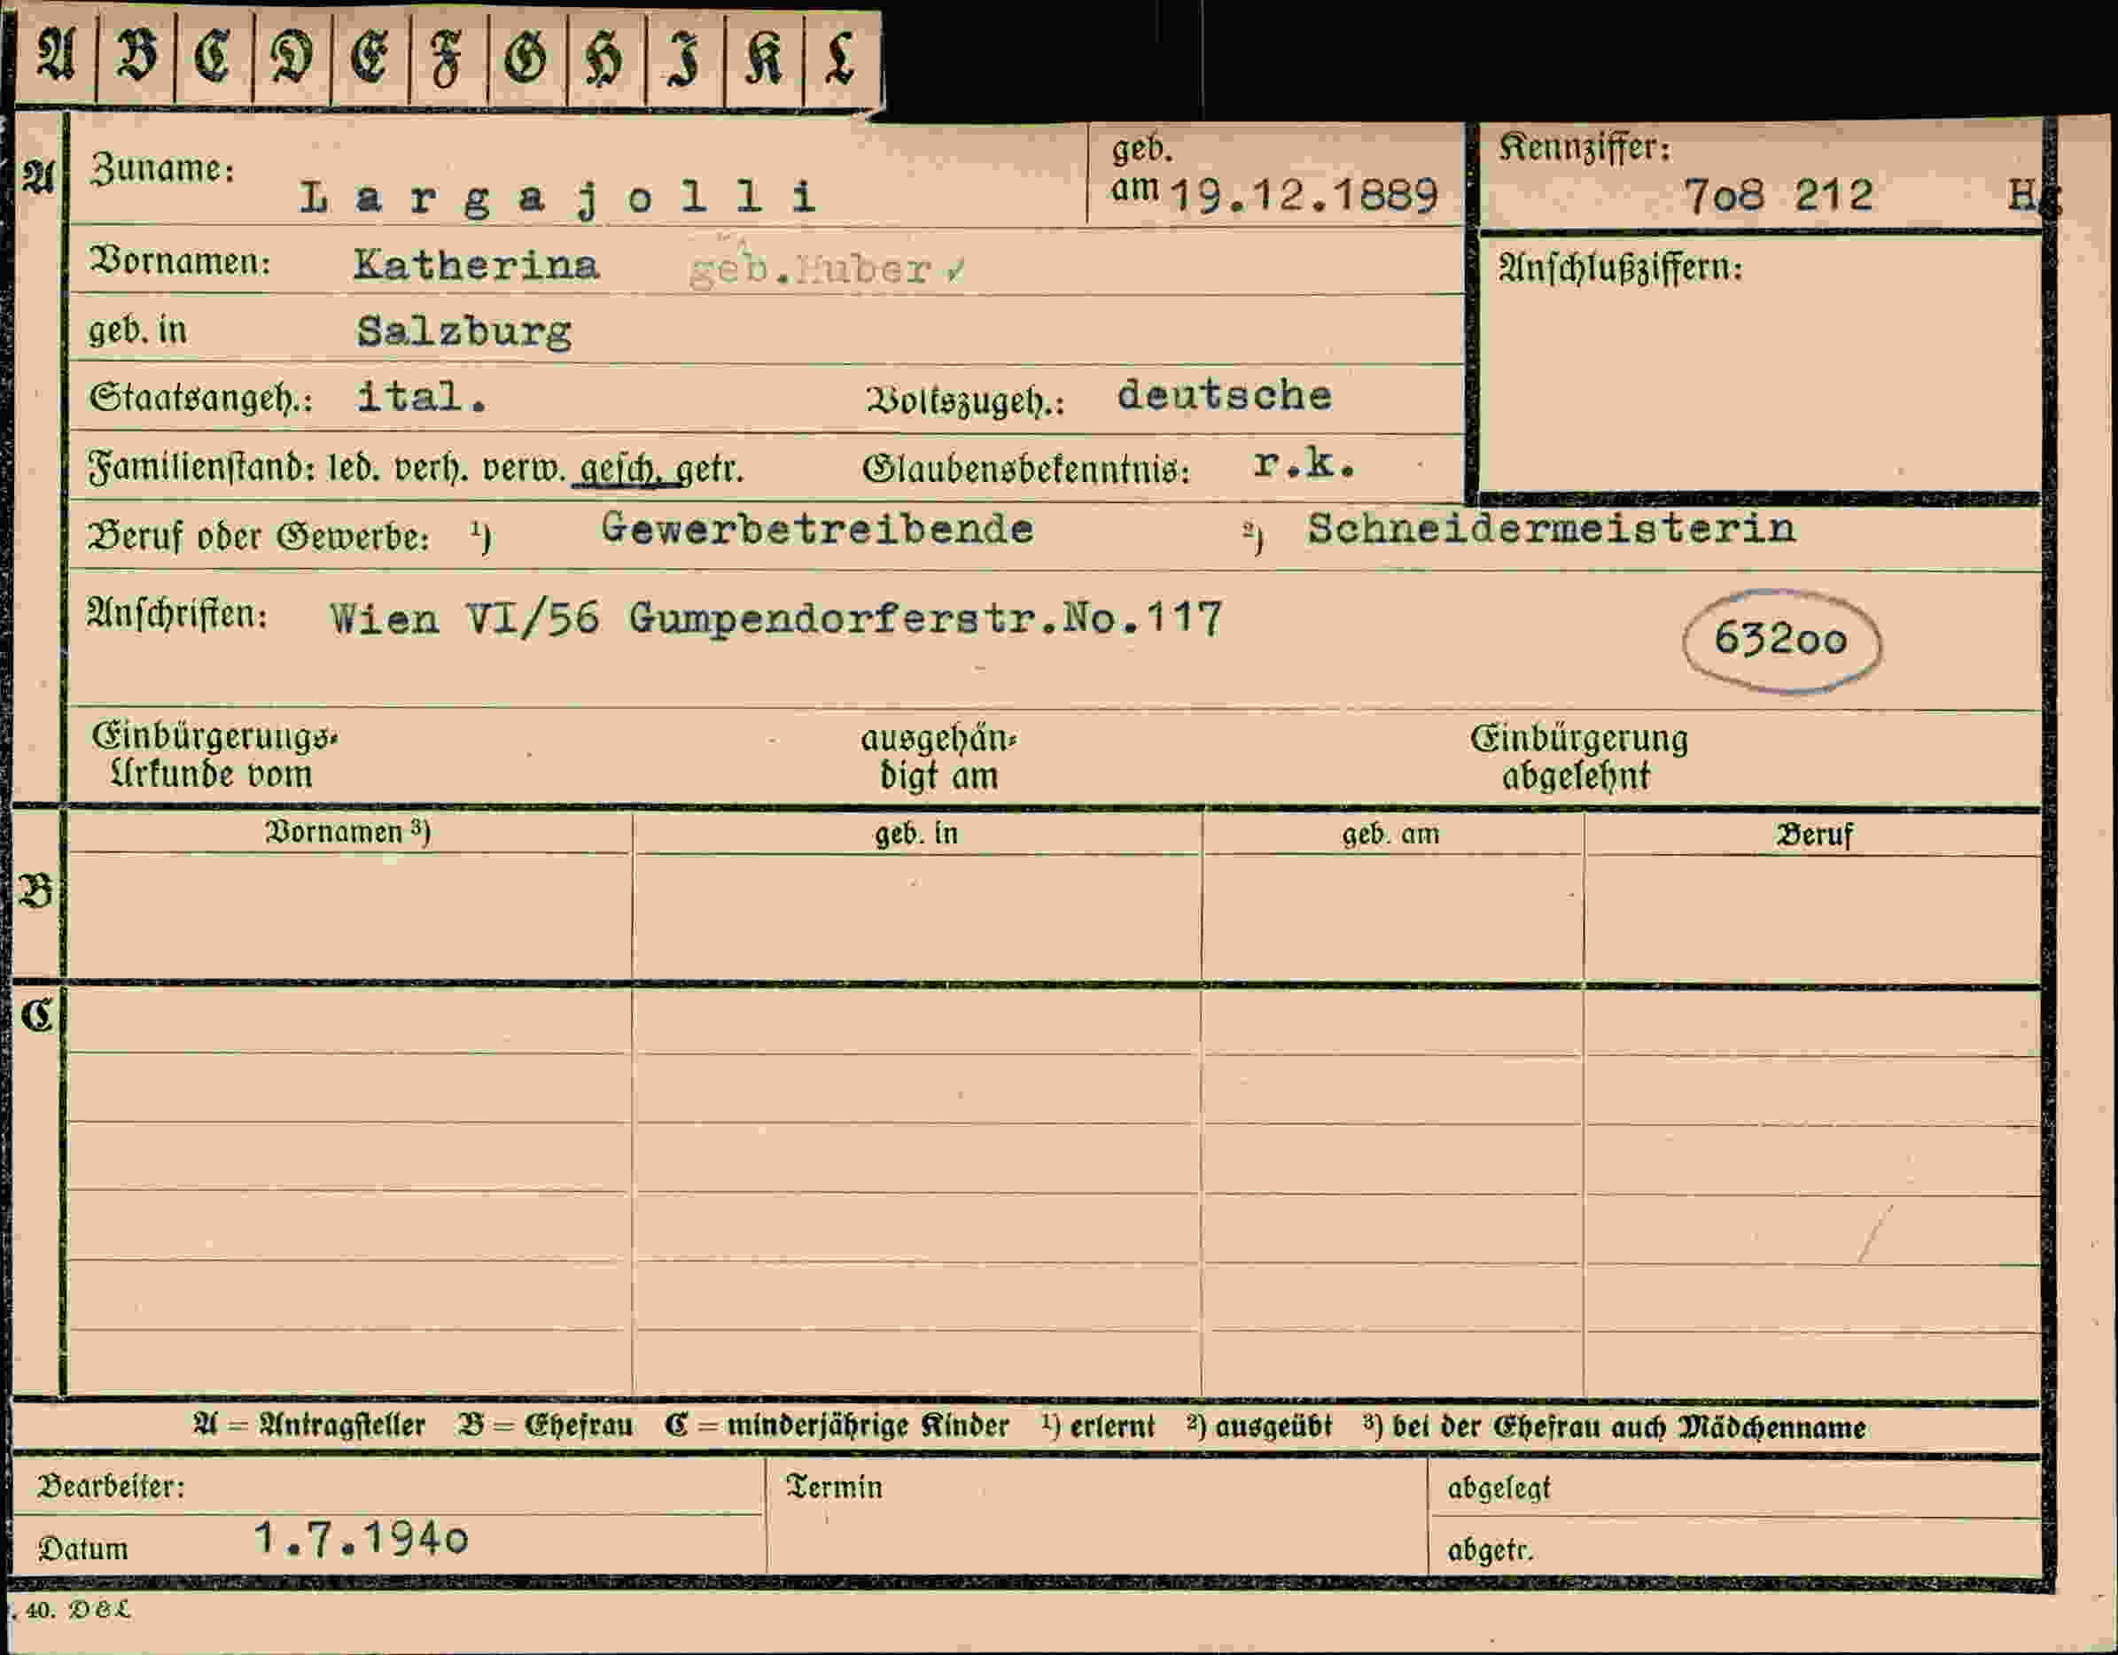Click the 'Termin' label
This screenshot has height=1655, width=2118.
[834, 1488]
